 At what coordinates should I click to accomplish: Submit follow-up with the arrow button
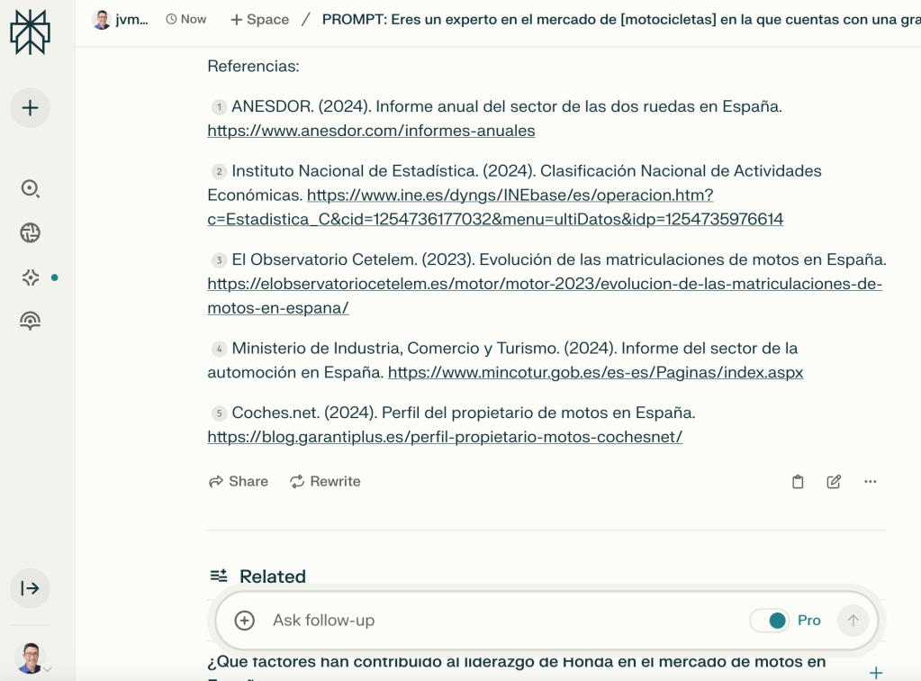click(x=853, y=620)
